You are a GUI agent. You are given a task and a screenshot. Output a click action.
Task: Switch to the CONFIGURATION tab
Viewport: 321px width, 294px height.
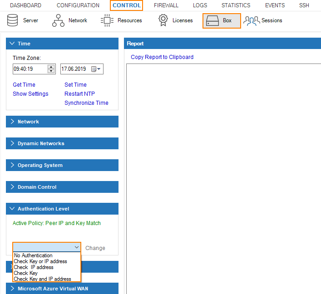click(x=78, y=5)
